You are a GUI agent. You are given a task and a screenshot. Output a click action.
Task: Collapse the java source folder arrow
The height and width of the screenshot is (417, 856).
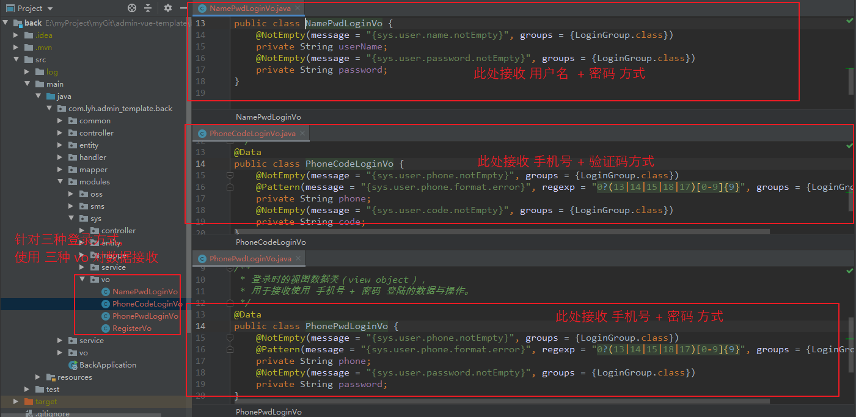point(38,96)
